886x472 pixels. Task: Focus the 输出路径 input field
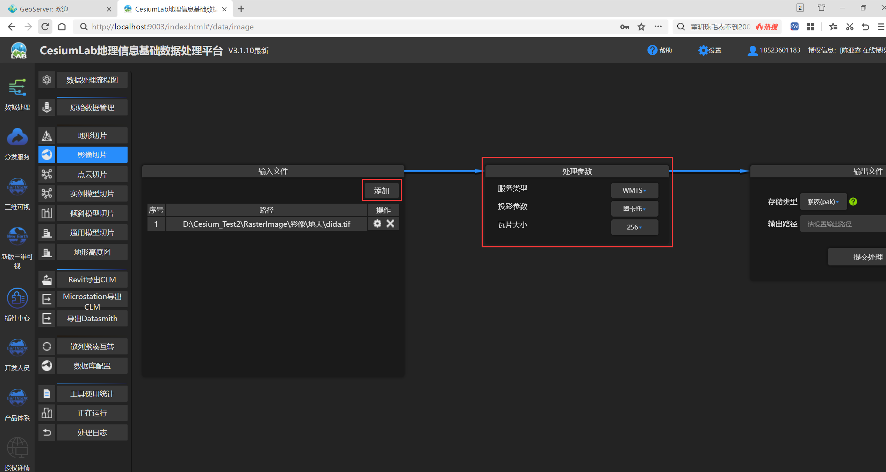click(843, 224)
